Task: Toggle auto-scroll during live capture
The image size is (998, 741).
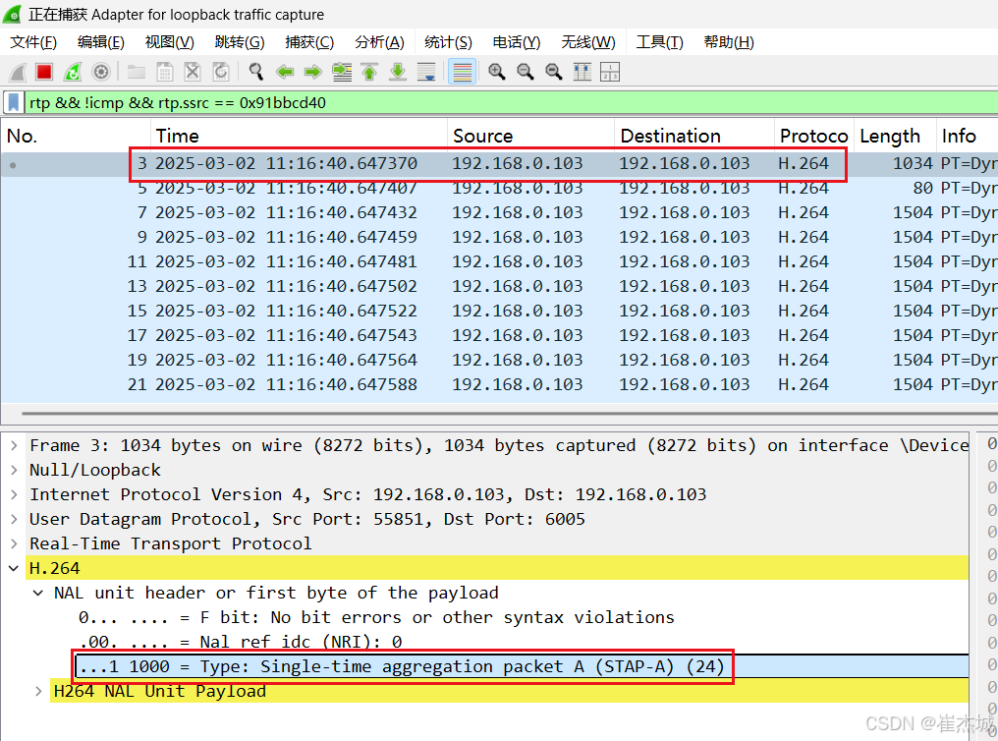Action: click(x=426, y=72)
